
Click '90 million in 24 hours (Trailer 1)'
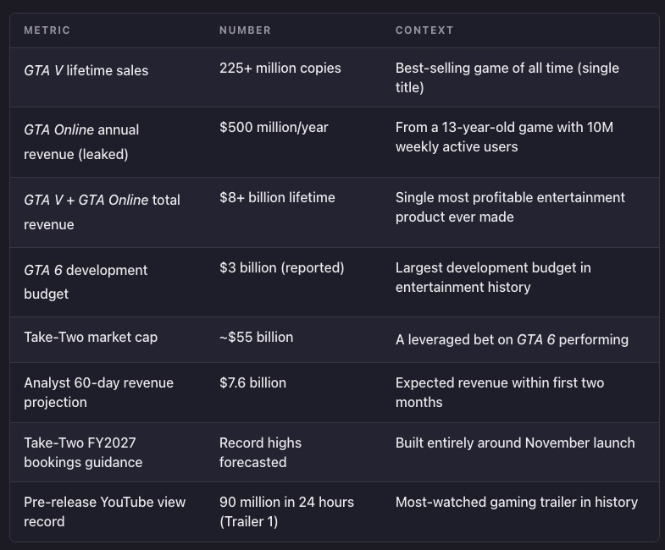tap(286, 512)
